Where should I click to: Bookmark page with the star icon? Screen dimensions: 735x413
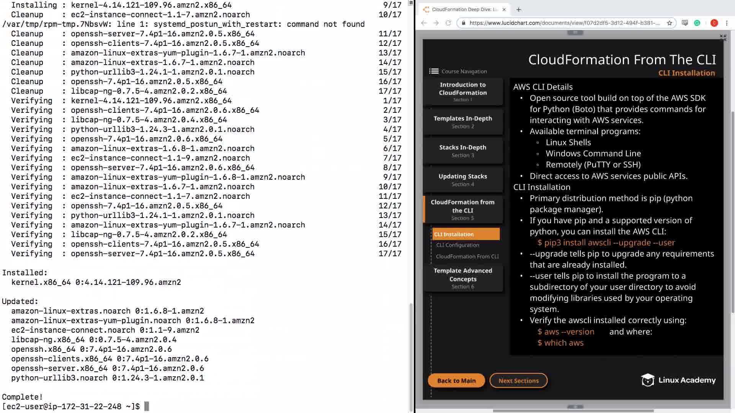[670, 23]
